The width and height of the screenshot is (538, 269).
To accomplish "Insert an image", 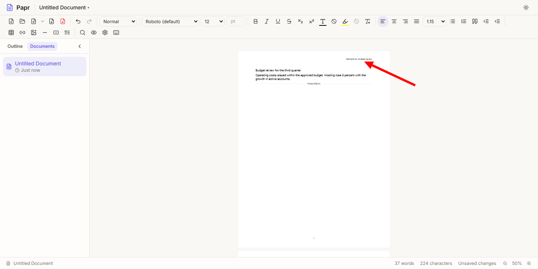I will click(34, 33).
